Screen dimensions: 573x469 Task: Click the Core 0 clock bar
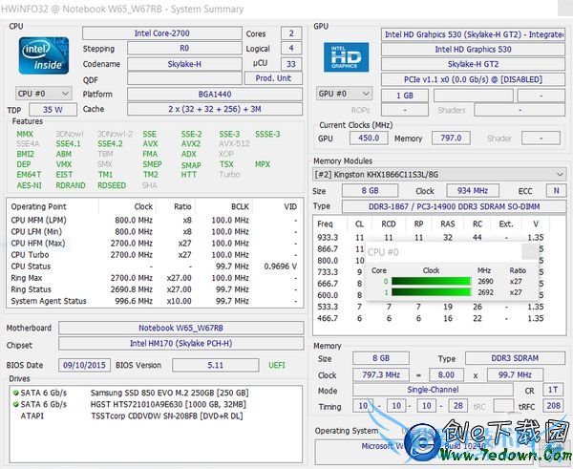pyautogui.click(x=432, y=281)
